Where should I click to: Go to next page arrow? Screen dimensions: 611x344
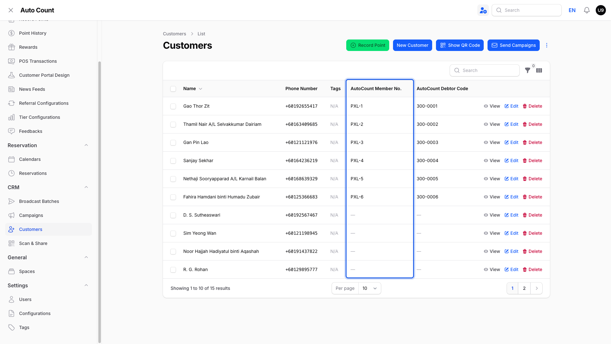(x=537, y=288)
